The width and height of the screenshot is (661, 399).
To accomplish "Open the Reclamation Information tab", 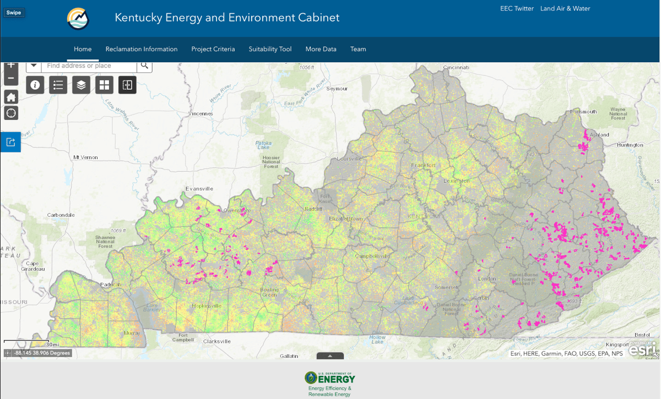I will [141, 49].
